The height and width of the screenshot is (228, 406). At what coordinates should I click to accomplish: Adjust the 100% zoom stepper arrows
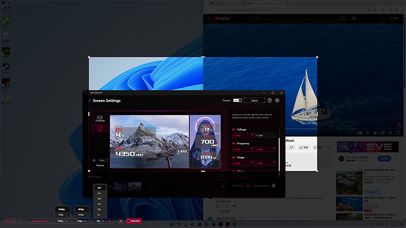pos(107,161)
